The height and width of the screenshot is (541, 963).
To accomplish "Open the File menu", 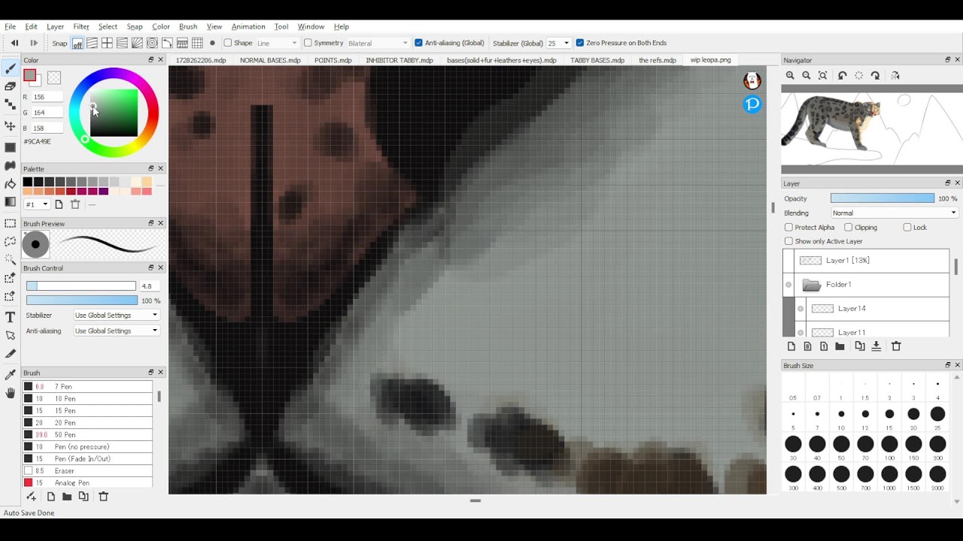I will point(11,26).
